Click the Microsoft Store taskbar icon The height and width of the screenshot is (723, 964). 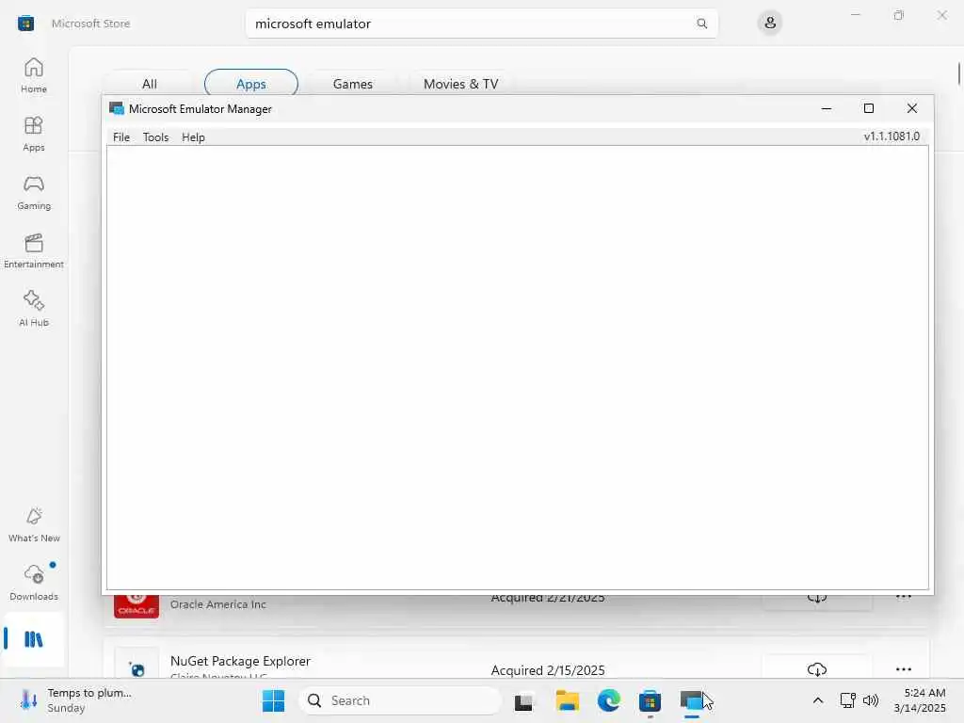[650, 700]
